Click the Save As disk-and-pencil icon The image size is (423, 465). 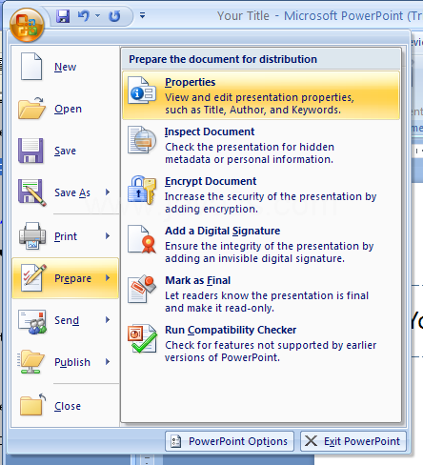(x=32, y=192)
